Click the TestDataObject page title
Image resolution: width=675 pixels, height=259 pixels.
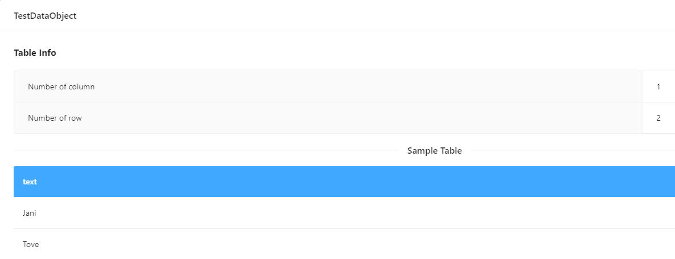click(45, 16)
